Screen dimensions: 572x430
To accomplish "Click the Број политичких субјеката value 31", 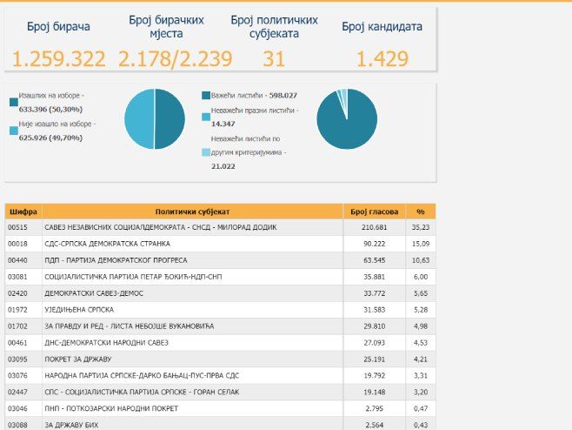I will (274, 59).
